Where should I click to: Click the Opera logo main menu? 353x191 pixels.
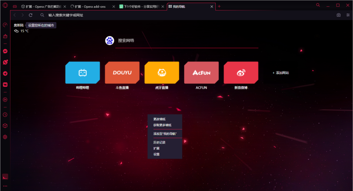click(5, 6)
